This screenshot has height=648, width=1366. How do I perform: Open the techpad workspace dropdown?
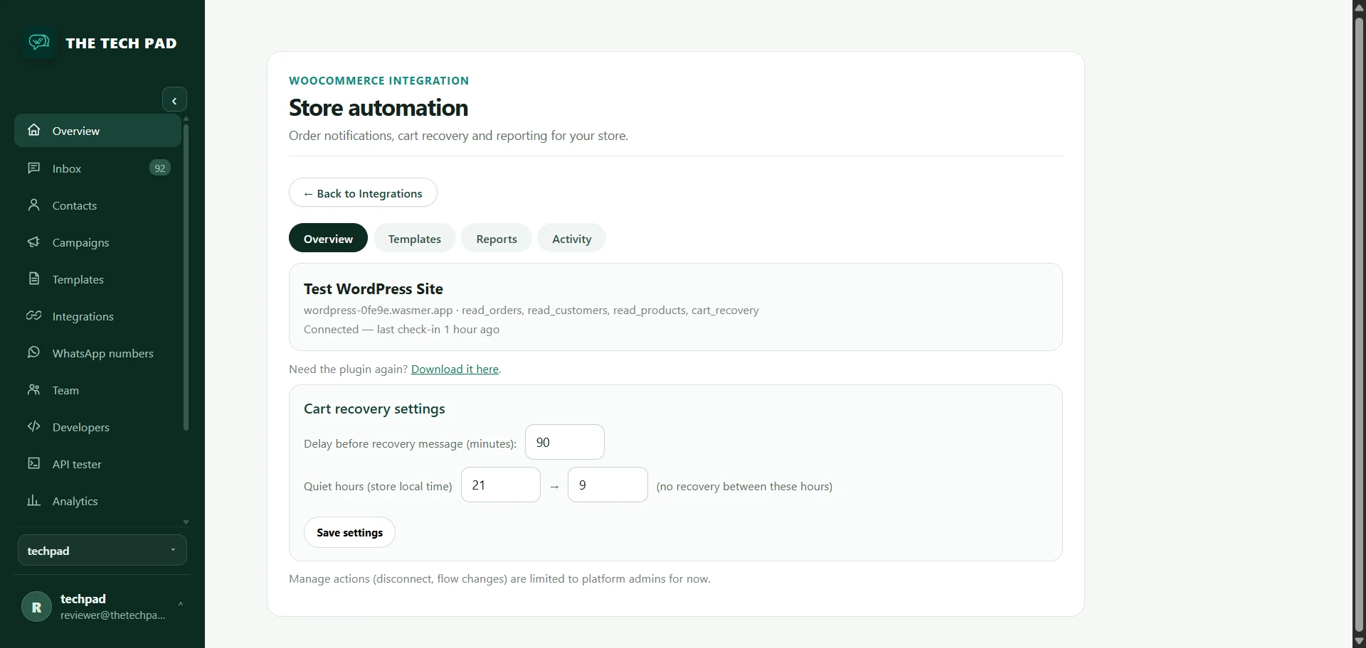102,551
